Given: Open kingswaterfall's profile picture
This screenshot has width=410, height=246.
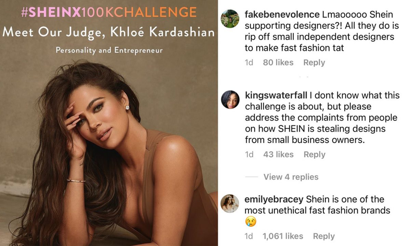Looking at the screenshot, I should (x=230, y=100).
